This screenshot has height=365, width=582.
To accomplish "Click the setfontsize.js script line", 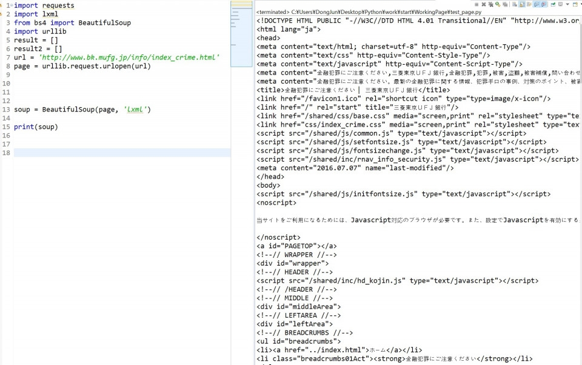I will pos(401,142).
